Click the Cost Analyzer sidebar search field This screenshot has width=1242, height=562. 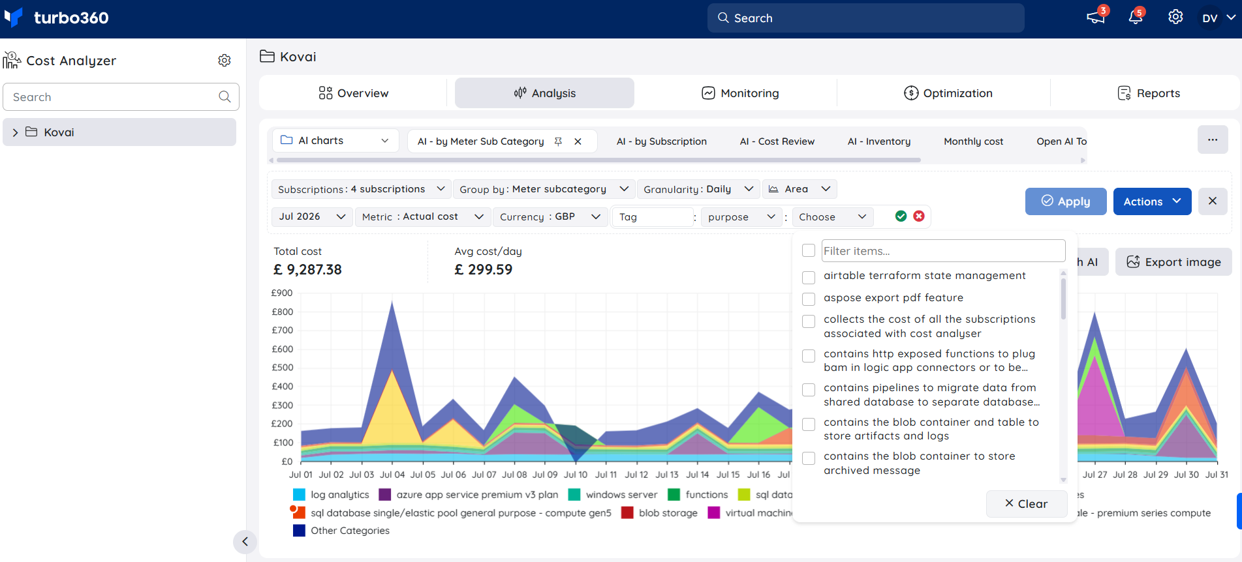point(121,97)
